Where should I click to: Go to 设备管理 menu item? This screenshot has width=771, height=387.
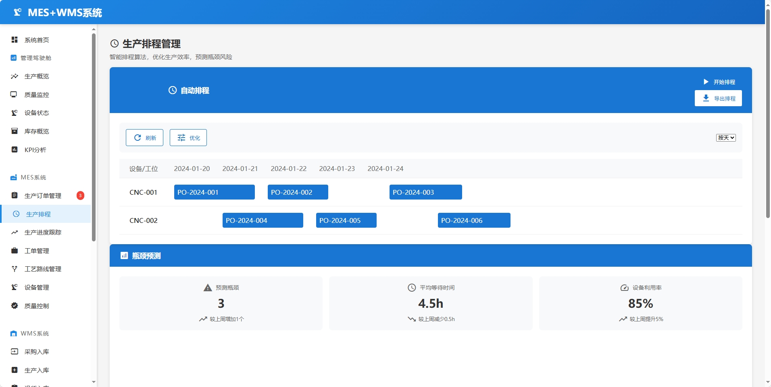point(37,287)
